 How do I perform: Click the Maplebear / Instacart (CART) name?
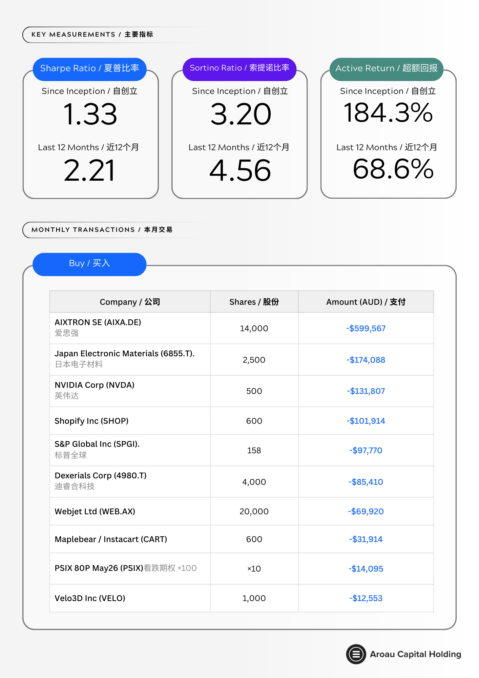click(111, 539)
